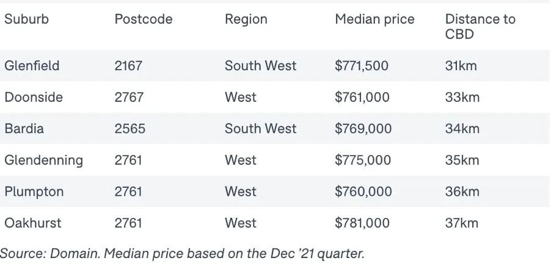Click the Median price column header
Screen dimensions: 551x266
(x=374, y=20)
